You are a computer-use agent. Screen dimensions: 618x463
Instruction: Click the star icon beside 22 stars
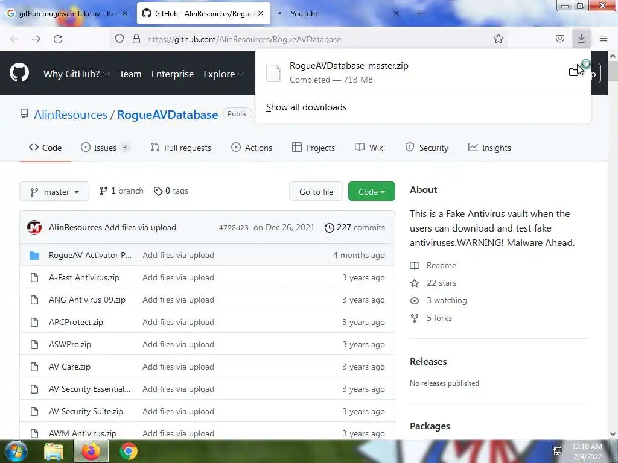(414, 283)
